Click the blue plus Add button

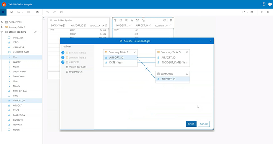click(x=3, y=12)
